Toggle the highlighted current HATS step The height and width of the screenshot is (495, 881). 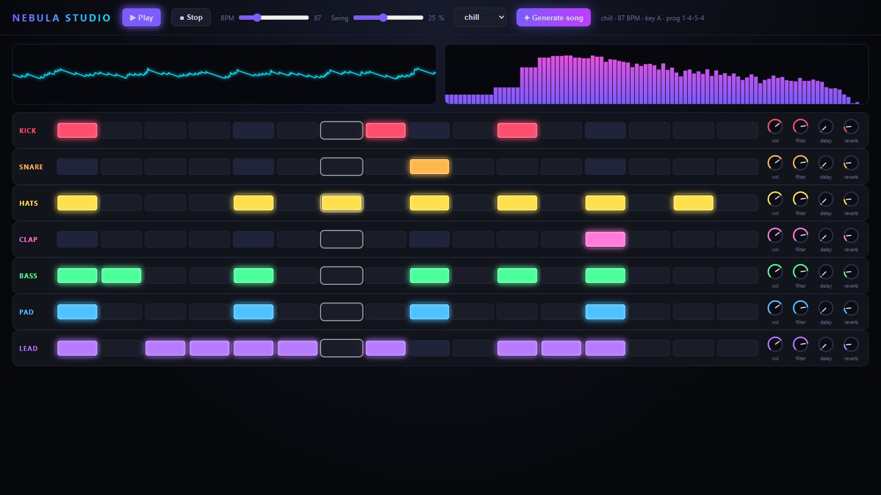click(x=341, y=203)
